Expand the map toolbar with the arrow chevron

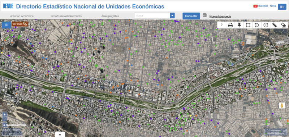(222, 25)
